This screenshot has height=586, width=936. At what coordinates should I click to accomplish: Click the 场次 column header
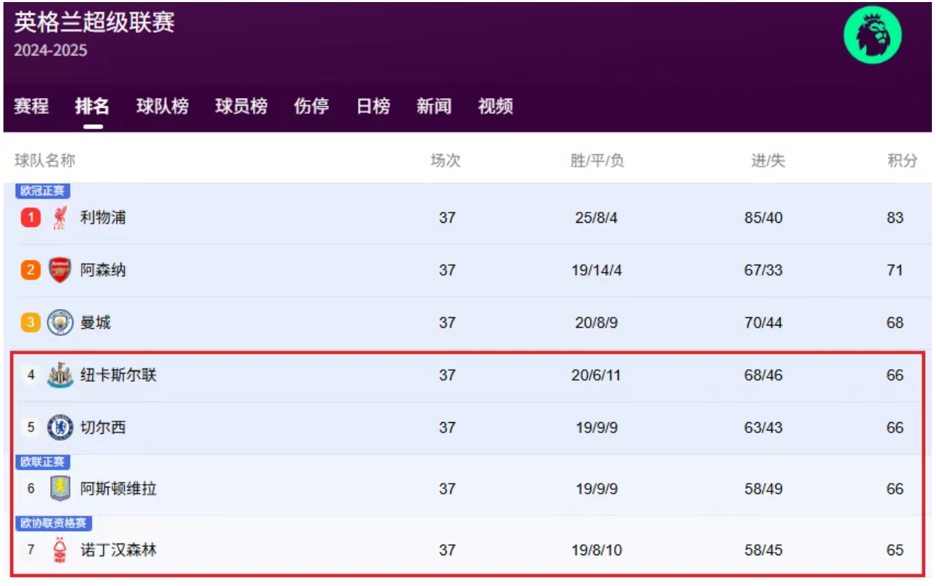coord(446,161)
